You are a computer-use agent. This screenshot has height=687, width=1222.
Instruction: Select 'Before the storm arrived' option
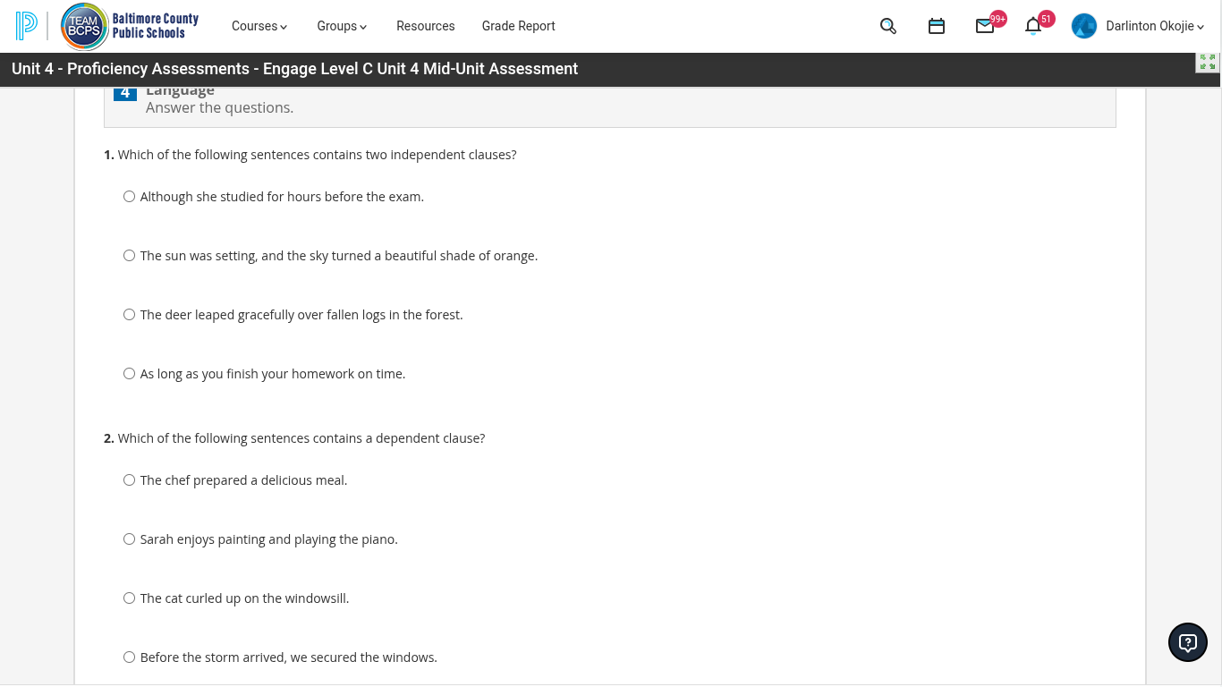click(130, 657)
